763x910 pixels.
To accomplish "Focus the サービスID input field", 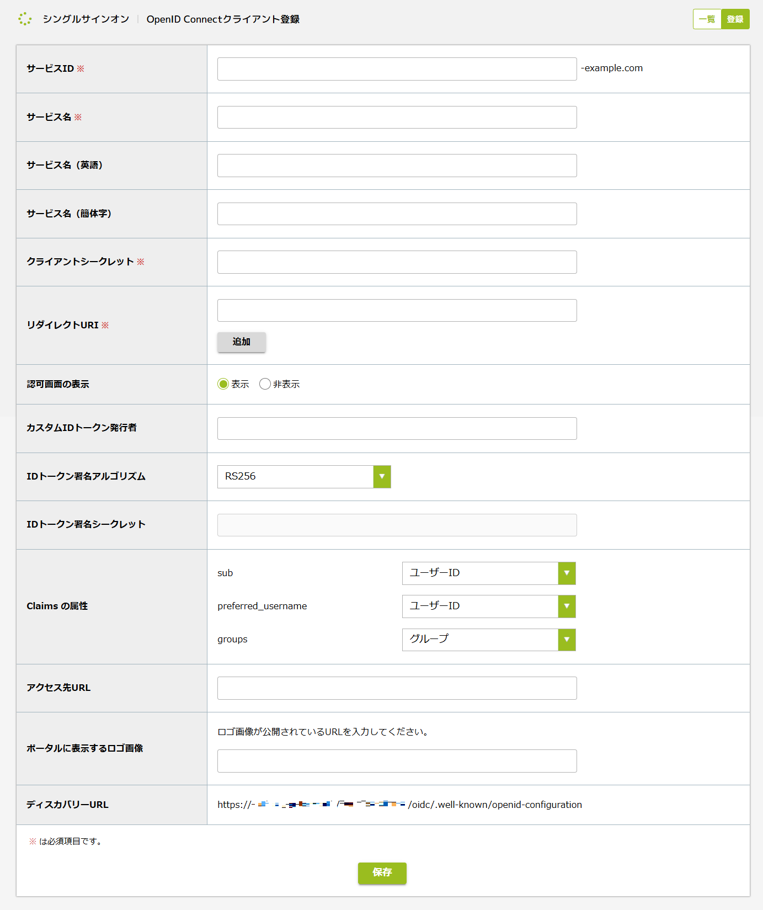I will click(x=397, y=69).
